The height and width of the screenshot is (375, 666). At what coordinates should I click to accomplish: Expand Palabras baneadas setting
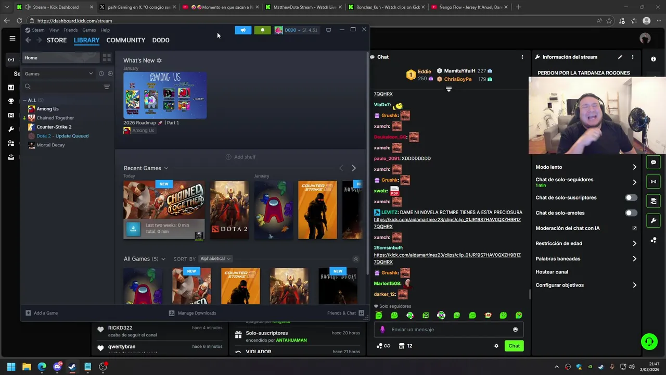click(x=586, y=259)
